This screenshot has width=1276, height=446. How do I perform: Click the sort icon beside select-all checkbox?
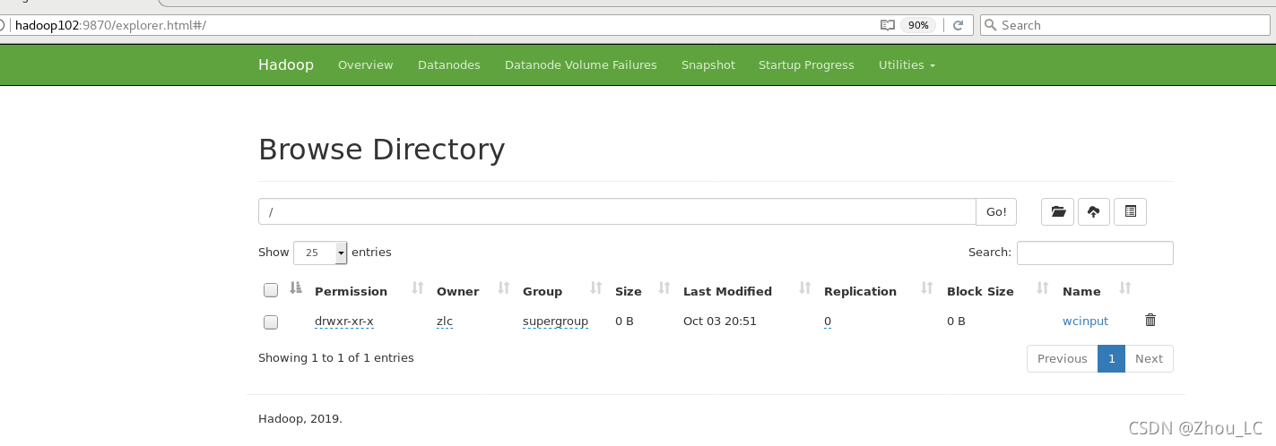tap(296, 288)
